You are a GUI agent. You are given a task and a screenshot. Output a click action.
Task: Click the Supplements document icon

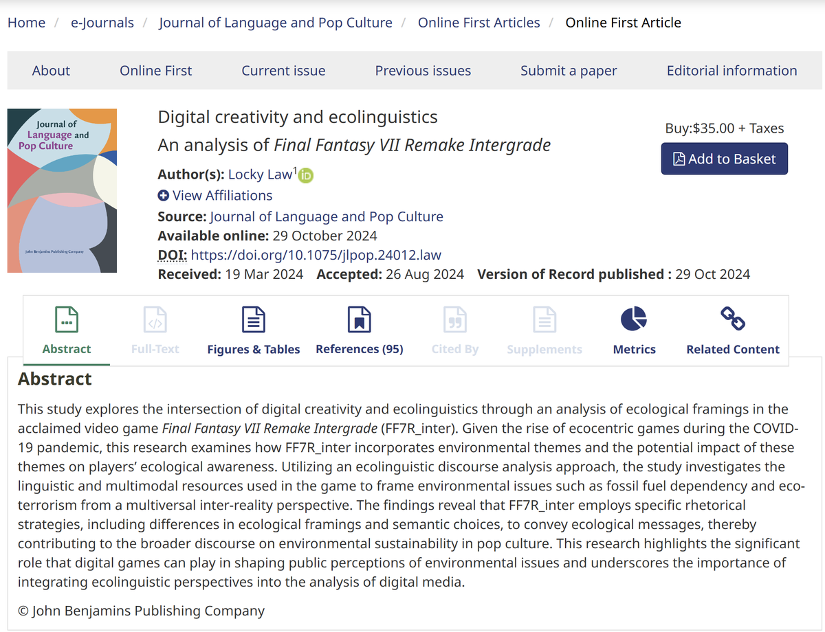point(544,319)
